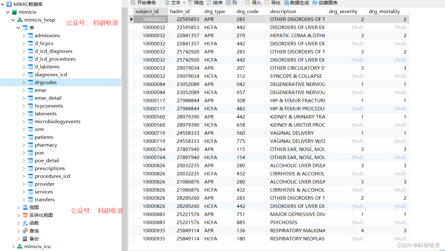Viewport: 445px width, 251px height.
Task: Click the description column header
Action: (x=297, y=11)
